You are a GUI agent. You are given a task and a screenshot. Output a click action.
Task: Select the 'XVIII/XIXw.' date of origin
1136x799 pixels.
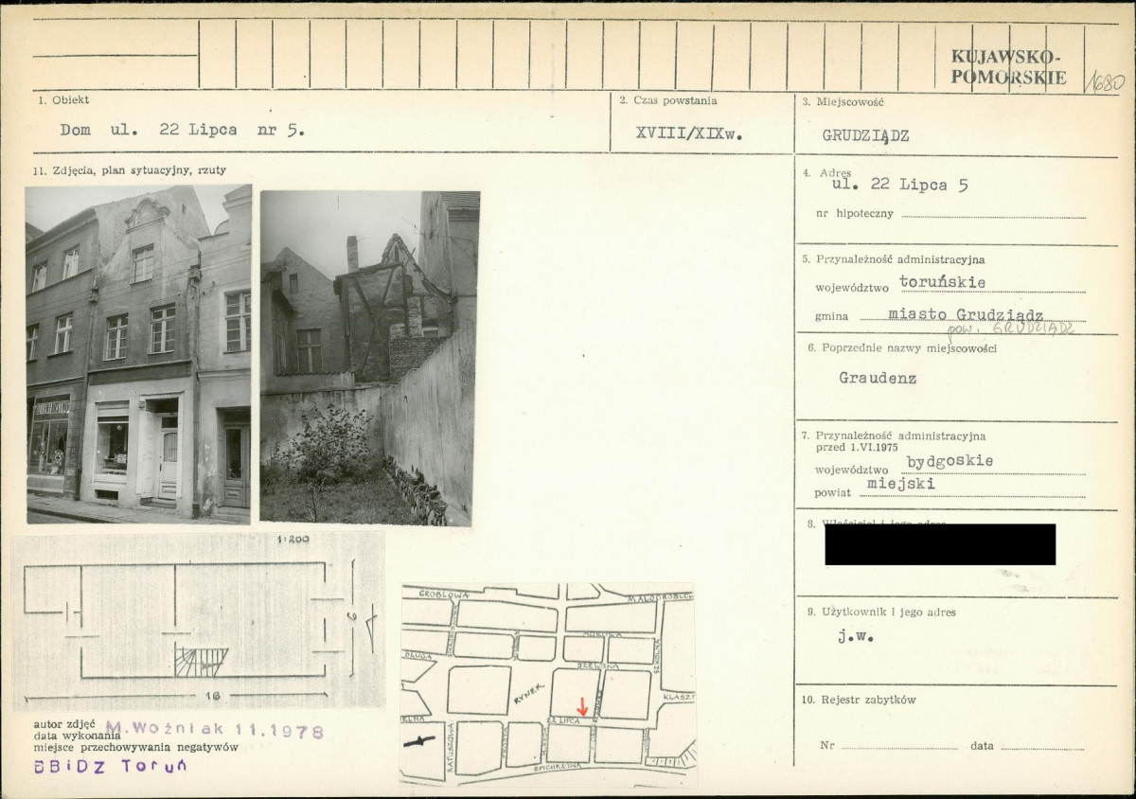point(688,133)
